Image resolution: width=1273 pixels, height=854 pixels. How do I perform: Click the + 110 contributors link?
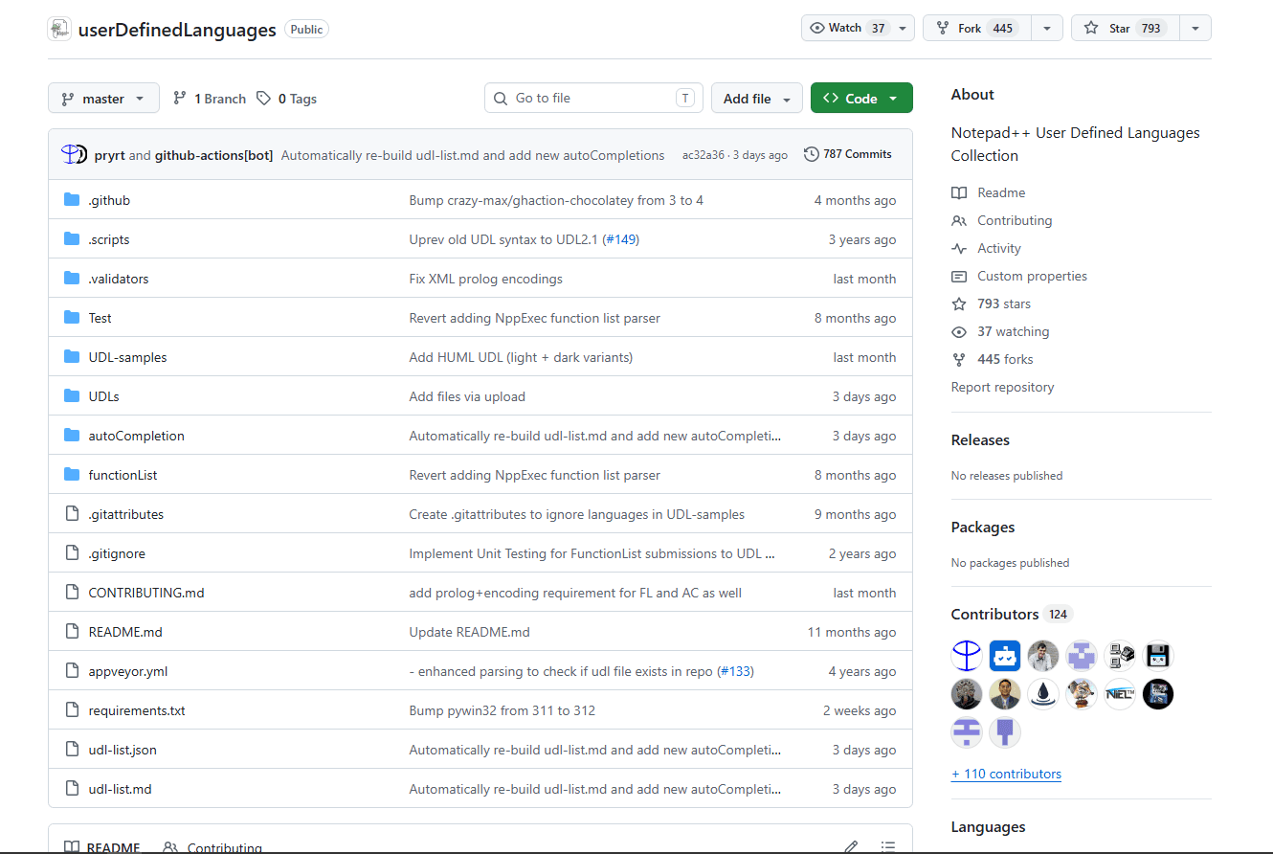1006,774
